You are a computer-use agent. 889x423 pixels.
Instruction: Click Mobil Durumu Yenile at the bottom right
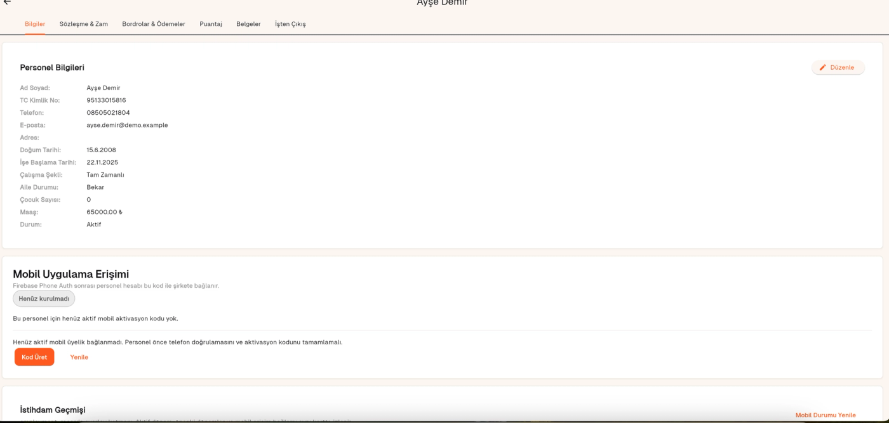(825, 415)
